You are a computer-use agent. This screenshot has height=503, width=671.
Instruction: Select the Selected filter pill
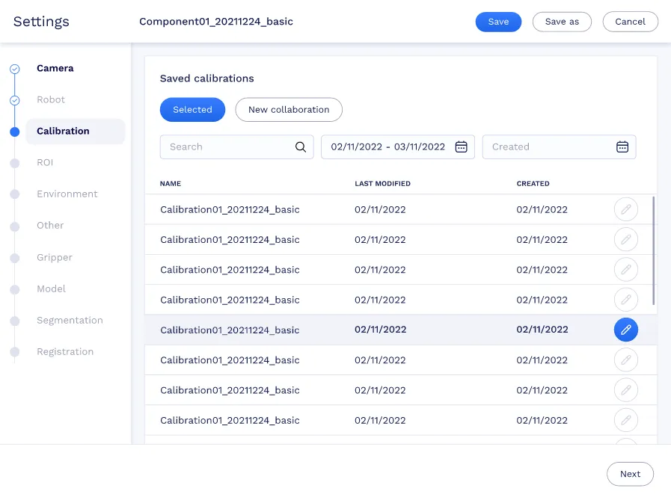[192, 110]
